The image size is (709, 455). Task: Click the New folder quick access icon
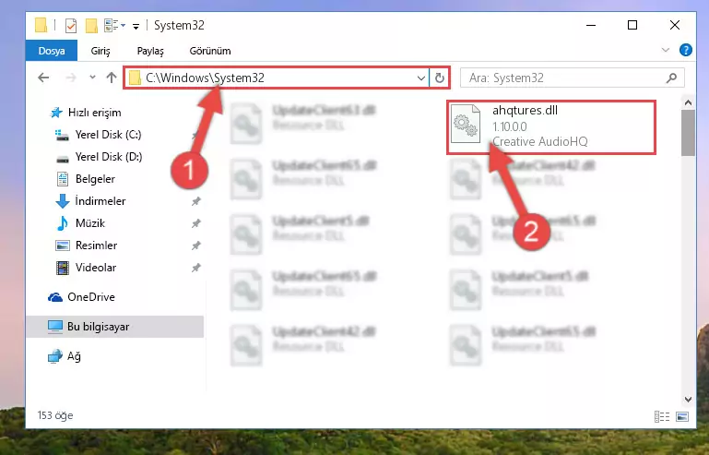pyautogui.click(x=92, y=25)
